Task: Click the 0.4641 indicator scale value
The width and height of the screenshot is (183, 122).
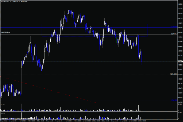Action: pyautogui.click(x=180, y=104)
